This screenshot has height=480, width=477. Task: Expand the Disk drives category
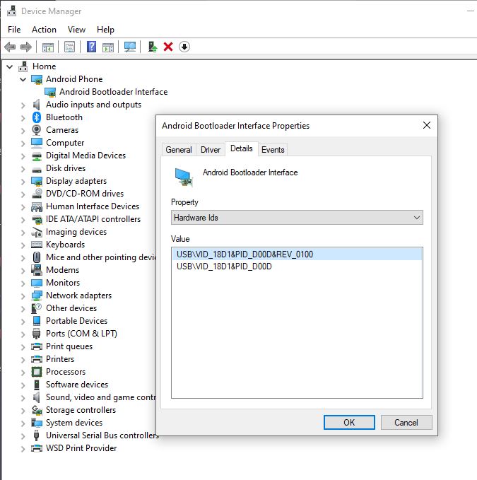[x=23, y=169]
